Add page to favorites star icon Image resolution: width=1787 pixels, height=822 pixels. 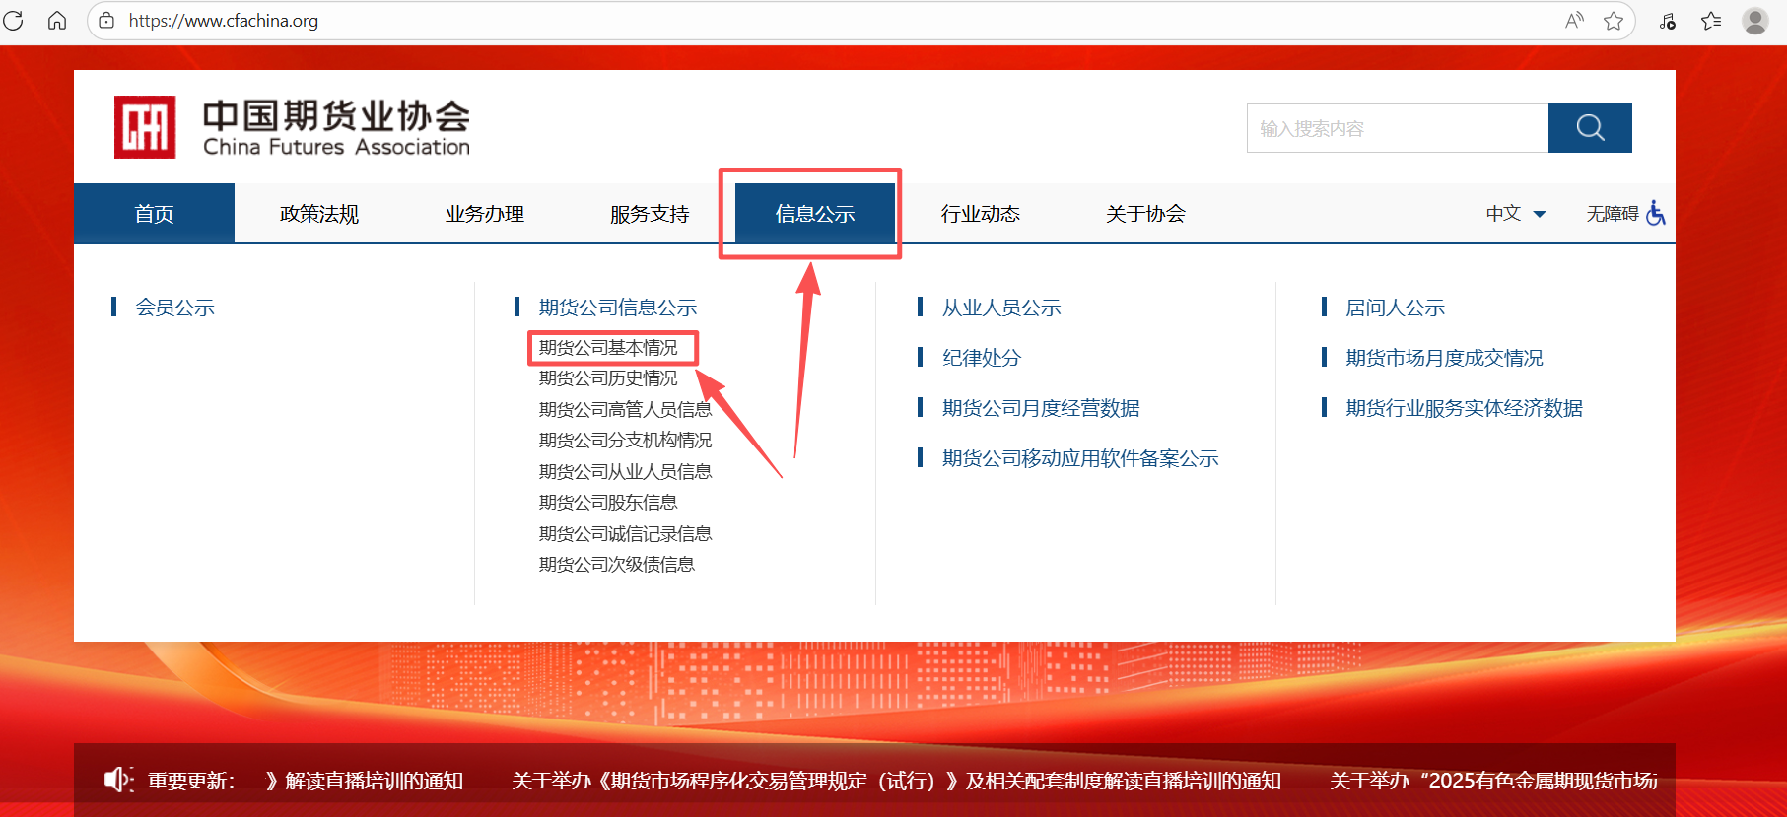[1613, 21]
